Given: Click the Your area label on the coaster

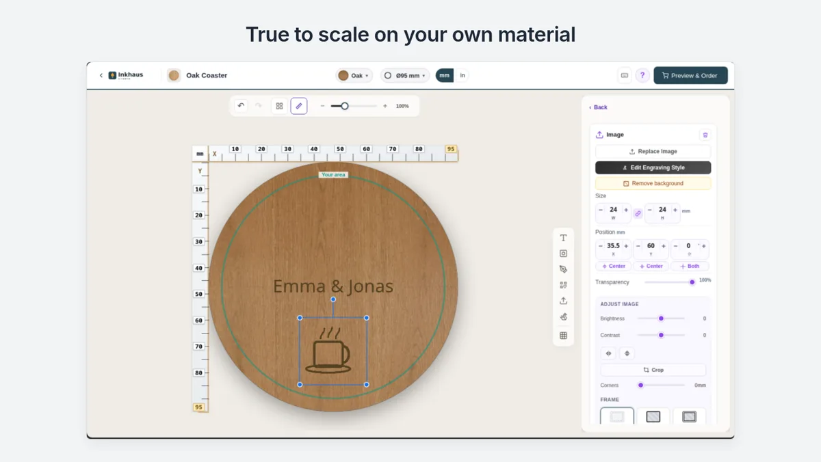Looking at the screenshot, I should click(333, 175).
